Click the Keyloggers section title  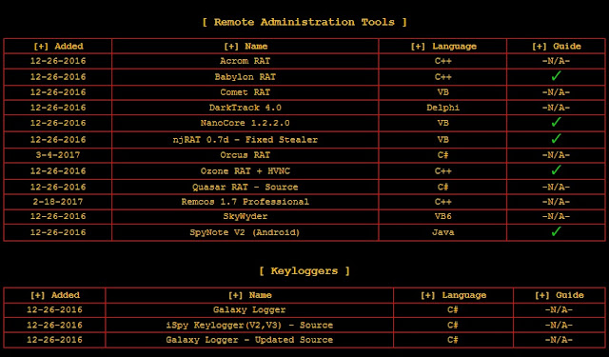pos(304,270)
